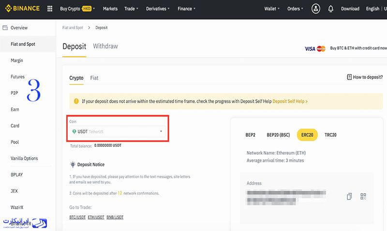
Task: Click the Download link in the header
Action: [x=350, y=9]
